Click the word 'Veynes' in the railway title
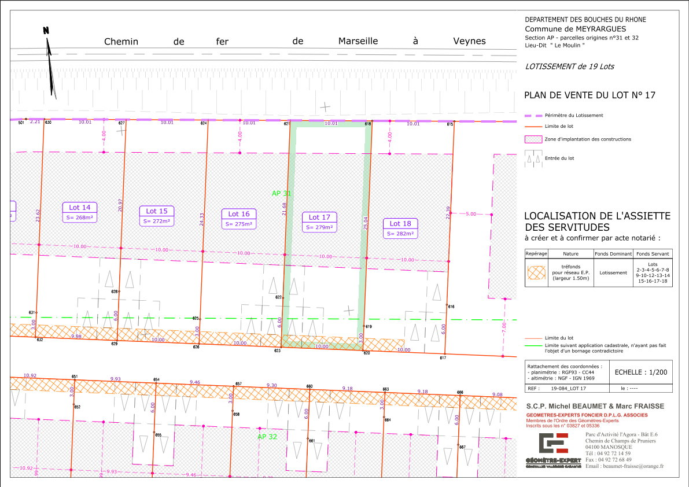 tap(469, 41)
